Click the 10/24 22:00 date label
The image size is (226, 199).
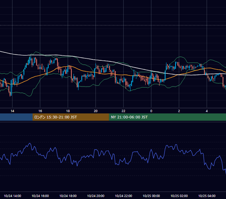(x=123, y=196)
